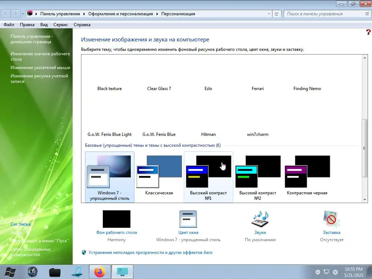Select the Clear Glass 7 theme

point(159,89)
